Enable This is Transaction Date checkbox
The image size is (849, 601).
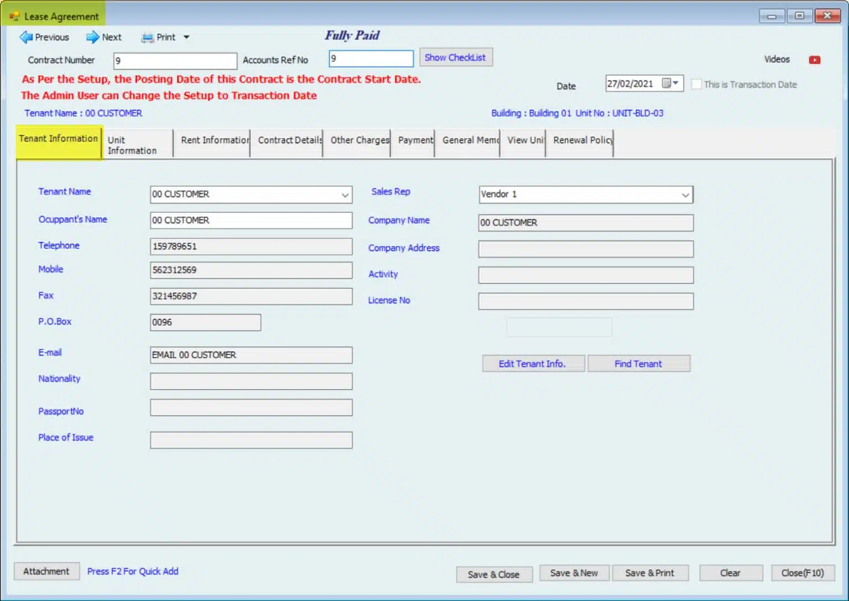[x=696, y=84]
